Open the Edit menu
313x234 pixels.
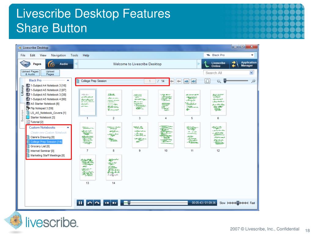pyautogui.click(x=32, y=55)
